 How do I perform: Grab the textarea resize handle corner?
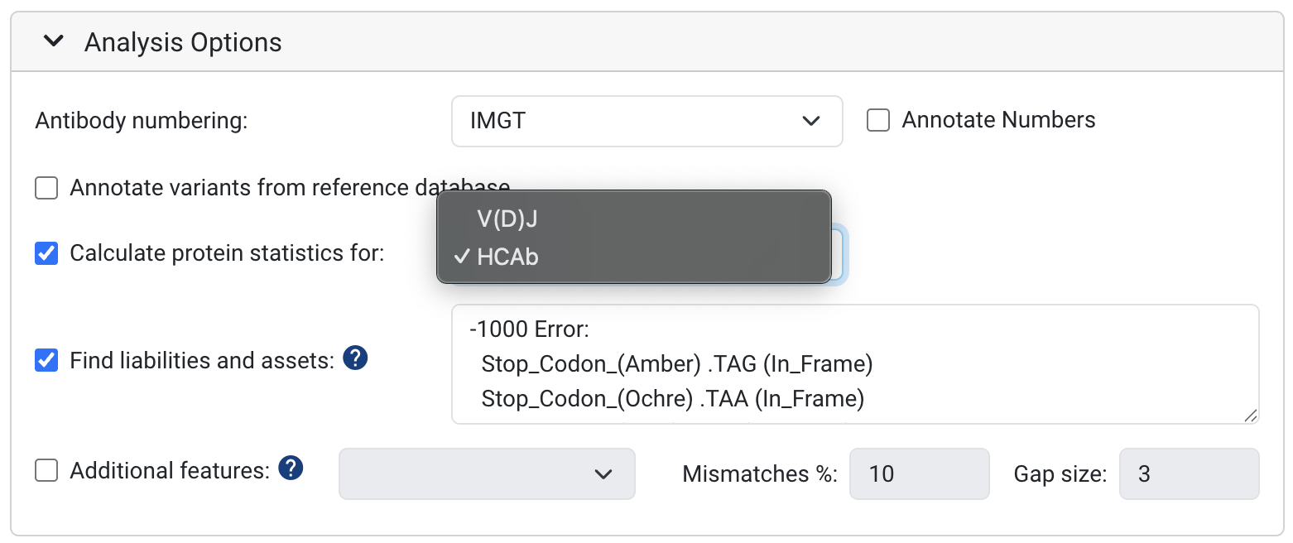click(x=1252, y=416)
